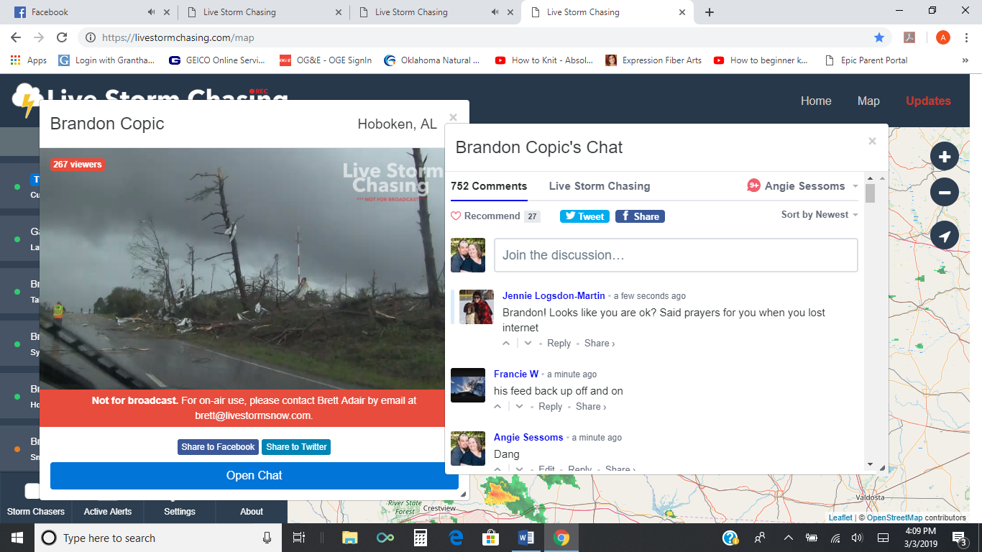
Task: Zoom in the map with plus icon
Action: (944, 156)
